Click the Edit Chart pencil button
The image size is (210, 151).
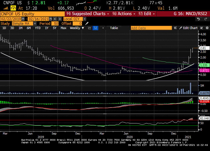[188, 28]
